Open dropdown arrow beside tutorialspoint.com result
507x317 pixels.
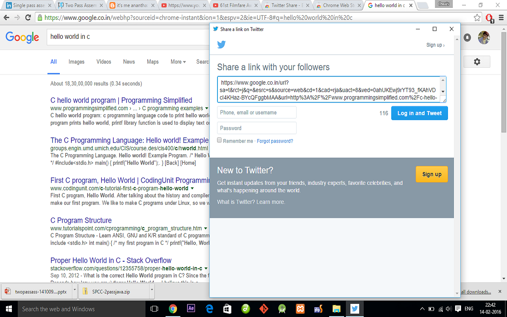click(x=206, y=228)
